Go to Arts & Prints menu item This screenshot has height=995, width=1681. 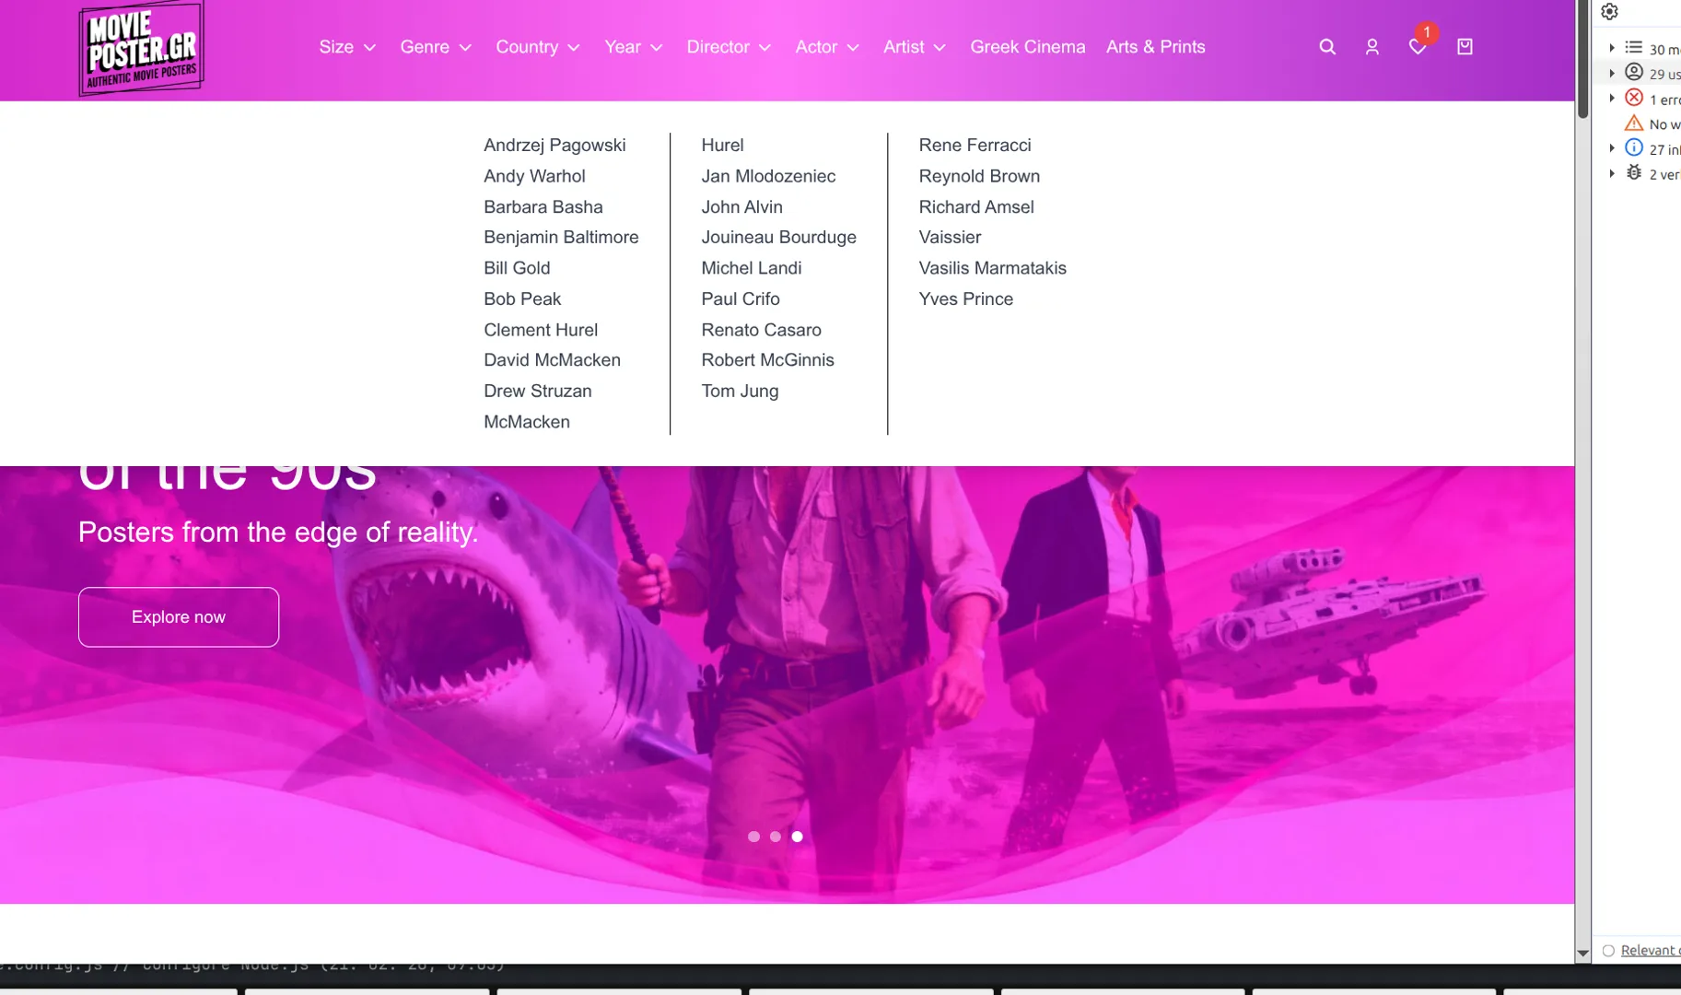pyautogui.click(x=1155, y=47)
